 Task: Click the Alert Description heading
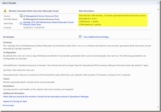(x=86, y=11)
